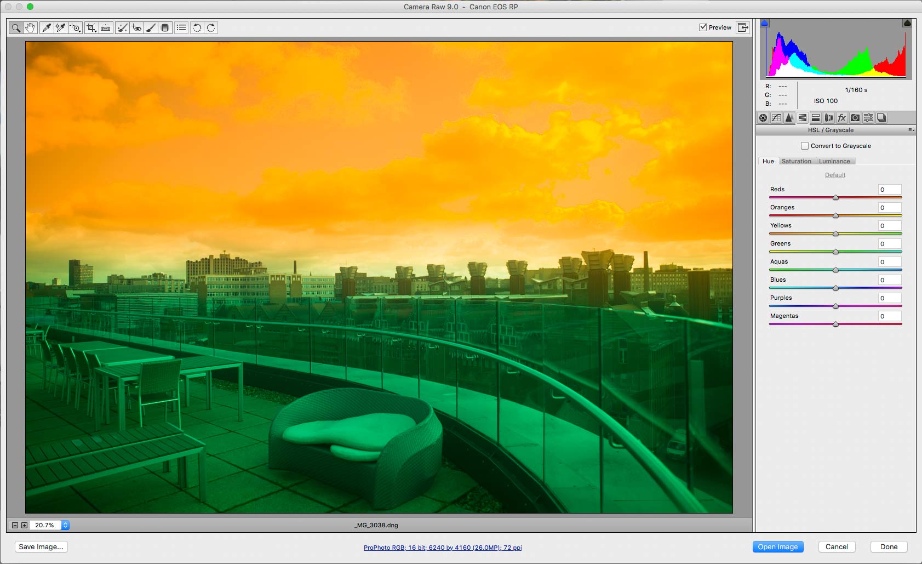Select the Color Sampler tool
This screenshot has width=922, height=564.
[x=60, y=27]
